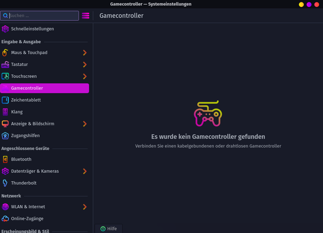Click the Klang speaker icon

point(5,112)
